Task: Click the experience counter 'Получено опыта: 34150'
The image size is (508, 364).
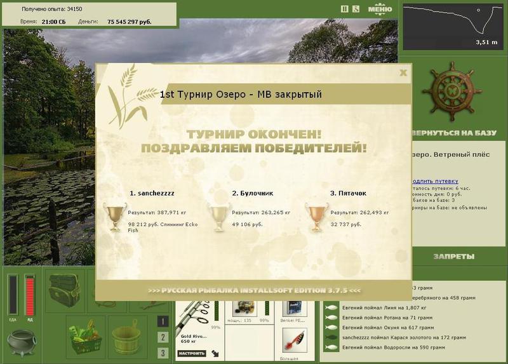Action: 52,9
